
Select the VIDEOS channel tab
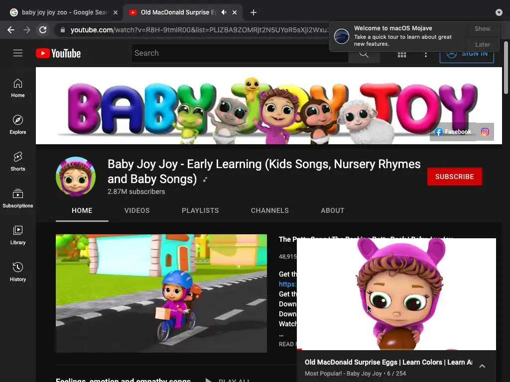137,210
